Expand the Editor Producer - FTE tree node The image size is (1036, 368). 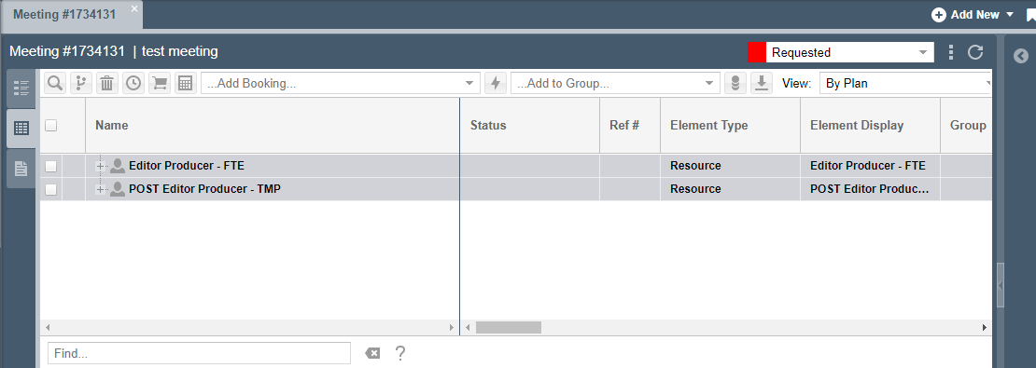101,166
